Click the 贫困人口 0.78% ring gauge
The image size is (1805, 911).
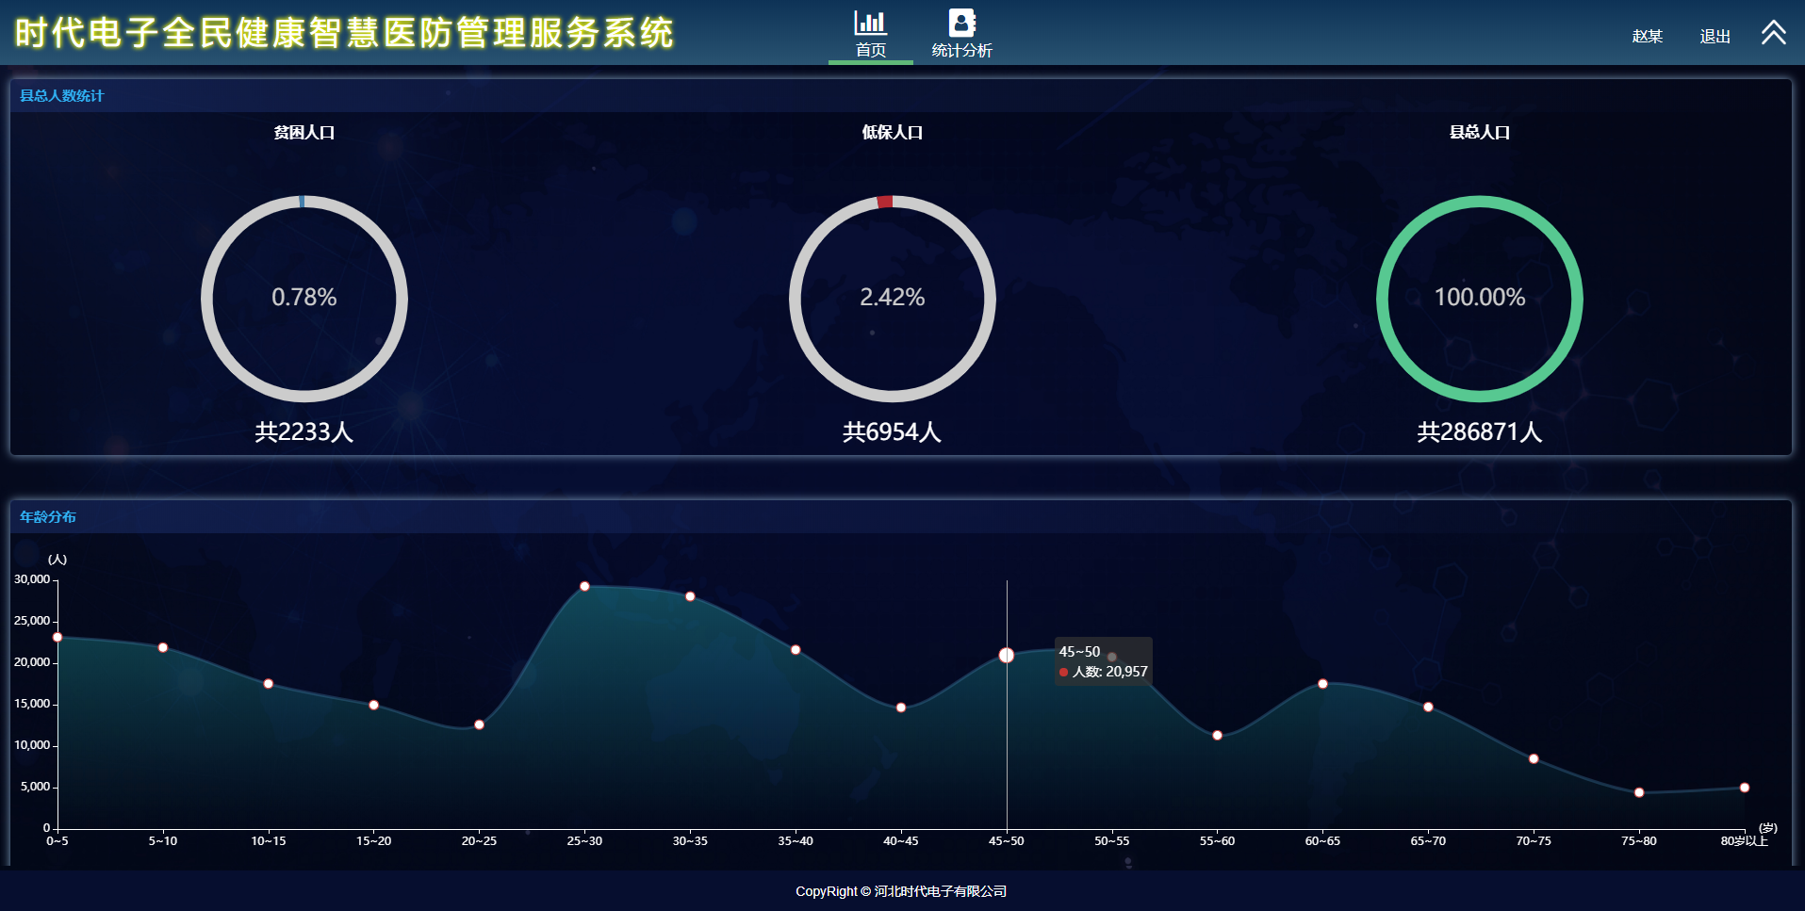coord(304,299)
